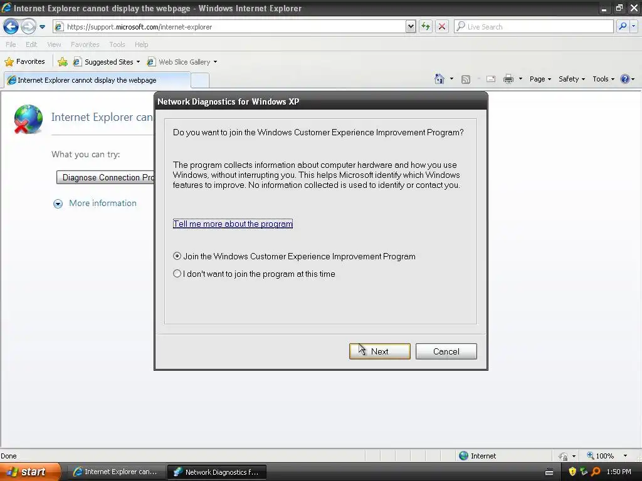This screenshot has height=481, width=642.
Task: Click the Live Search magnifier button
Action: coord(623,26)
